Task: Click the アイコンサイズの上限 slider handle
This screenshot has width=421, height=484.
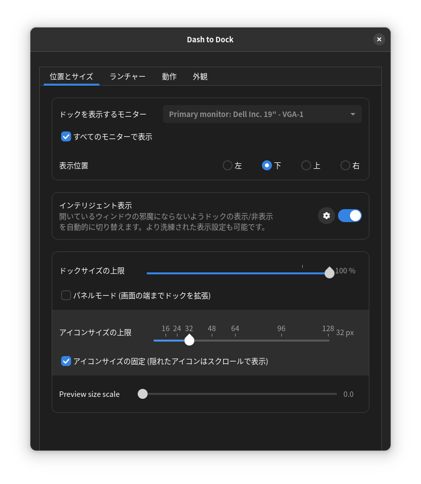Action: pos(189,340)
